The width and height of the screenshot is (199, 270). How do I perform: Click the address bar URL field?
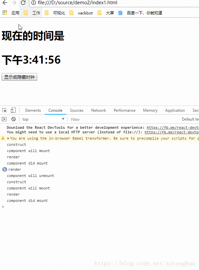click(x=115, y=3)
